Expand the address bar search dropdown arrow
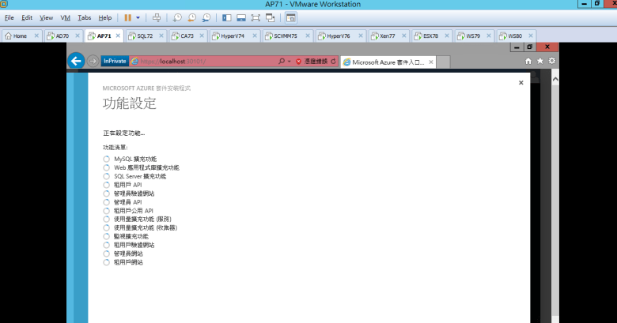The image size is (617, 323). pos(290,61)
